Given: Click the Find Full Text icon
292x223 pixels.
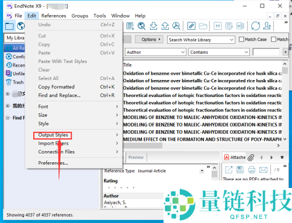Looking at the screenshot, I should (176, 26).
